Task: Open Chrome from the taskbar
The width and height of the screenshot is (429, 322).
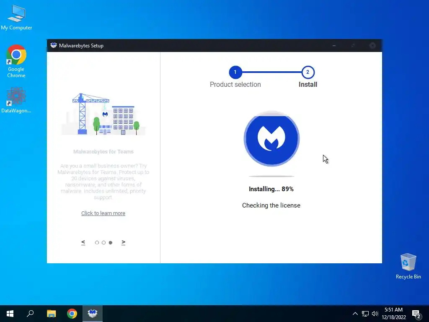Action: [x=72, y=314]
